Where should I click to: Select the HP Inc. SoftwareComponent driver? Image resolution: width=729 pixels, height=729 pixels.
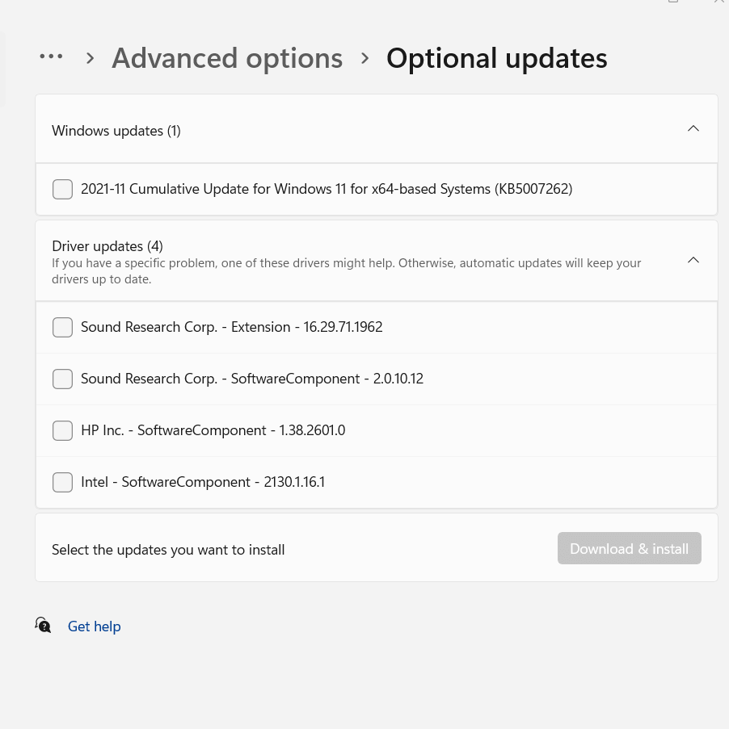62,430
